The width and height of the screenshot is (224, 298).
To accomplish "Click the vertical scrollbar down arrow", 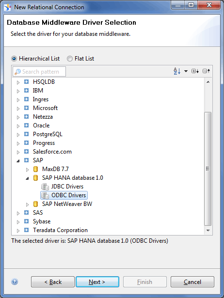I will (x=208, y=230).
